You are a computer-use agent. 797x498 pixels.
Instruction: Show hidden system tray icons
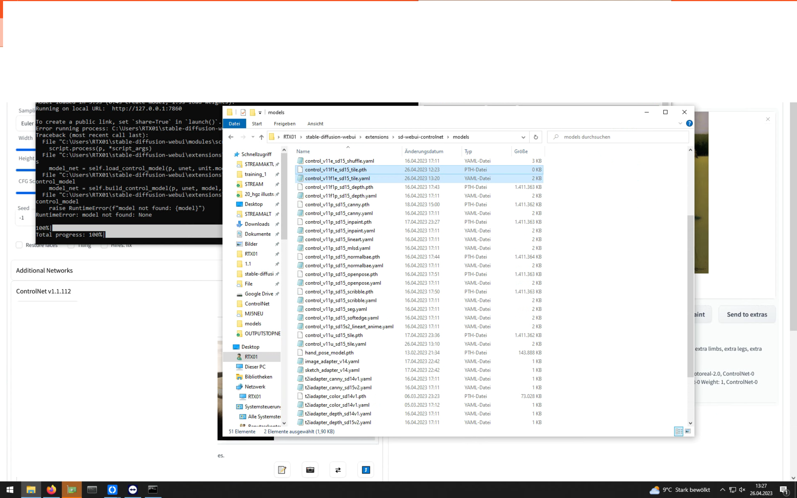click(723, 490)
